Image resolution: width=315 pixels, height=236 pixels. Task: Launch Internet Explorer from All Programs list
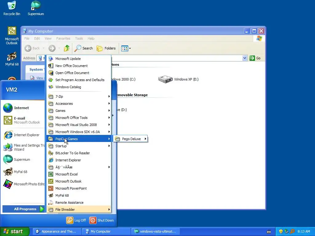point(79,160)
